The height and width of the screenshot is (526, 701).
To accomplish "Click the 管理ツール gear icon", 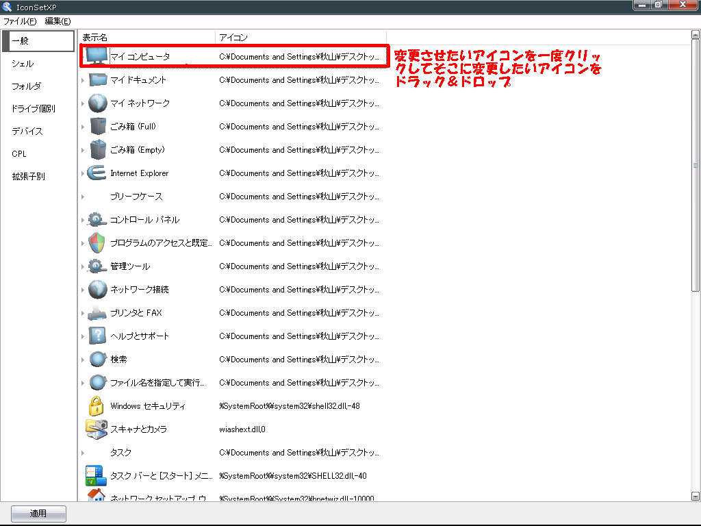I will tap(97, 266).
